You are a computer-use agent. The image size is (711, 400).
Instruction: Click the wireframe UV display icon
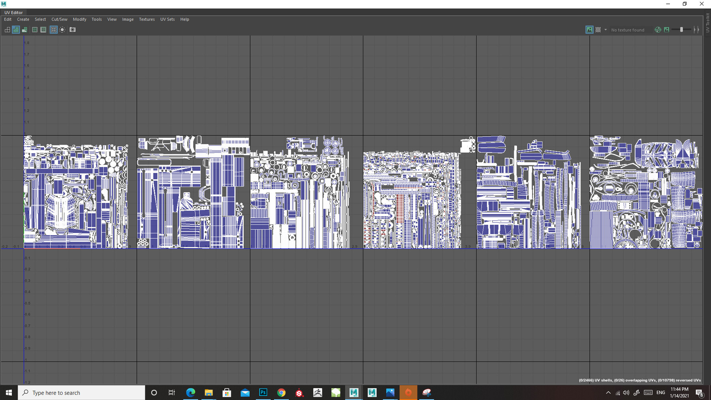8,30
